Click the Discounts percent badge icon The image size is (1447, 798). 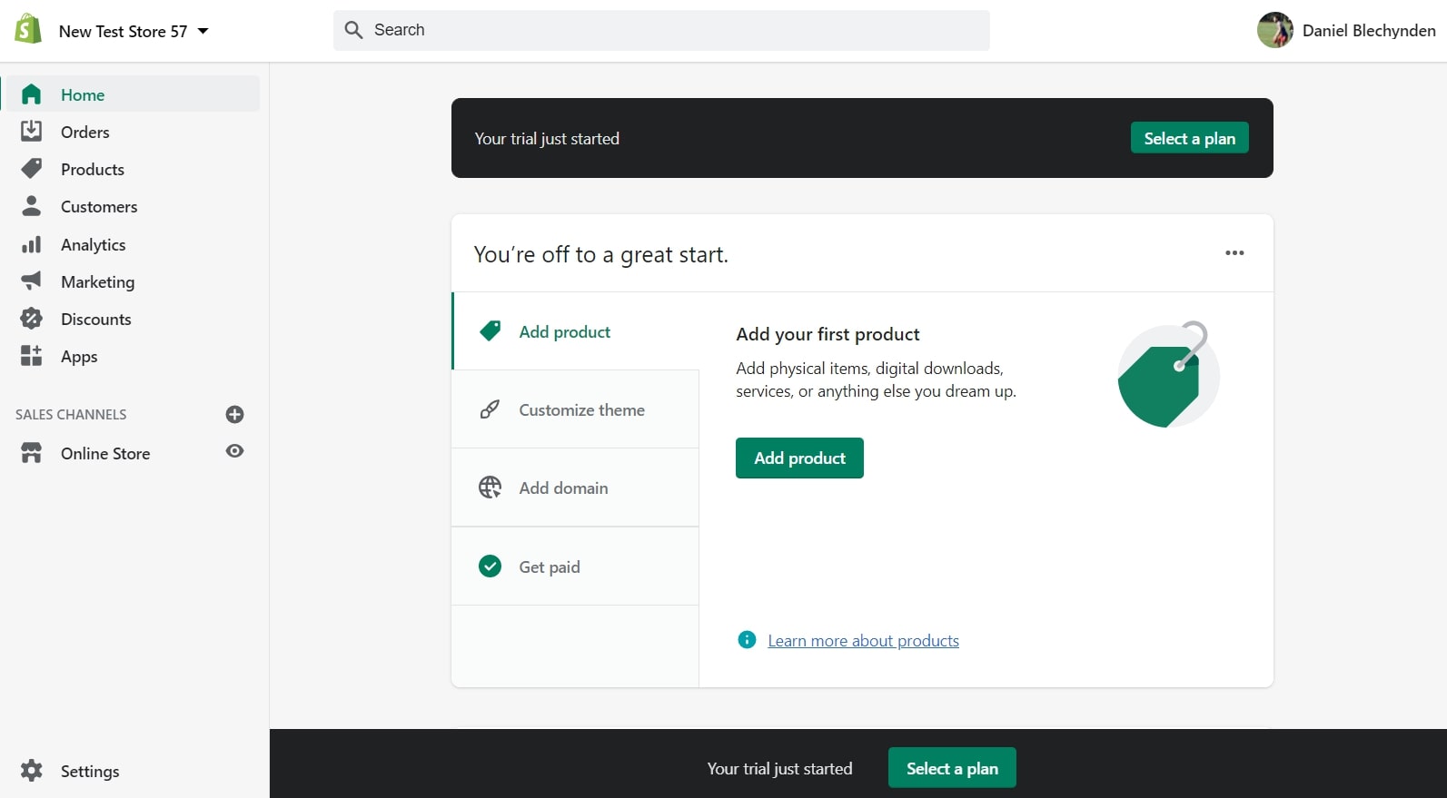(31, 319)
